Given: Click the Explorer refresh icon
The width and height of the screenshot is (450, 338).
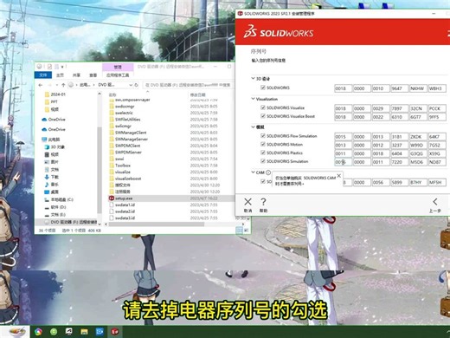Looking at the screenshot, I should point(136,85).
